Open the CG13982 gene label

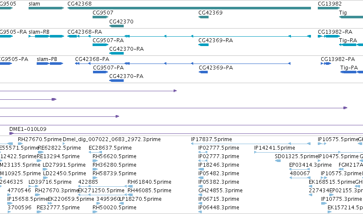[x=330, y=4]
